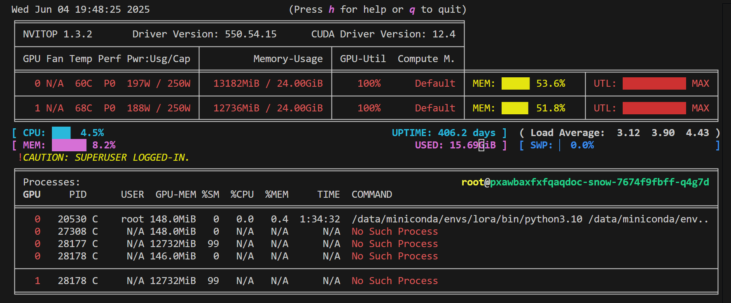This screenshot has width=731, height=303.
Task: Select GPU 1 process row PID 28178
Action: click(366, 281)
